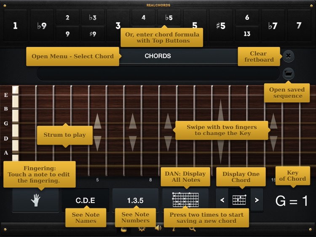The image size is (316, 237).
Task: Open search with the magnifier icon
Action: click(x=192, y=229)
